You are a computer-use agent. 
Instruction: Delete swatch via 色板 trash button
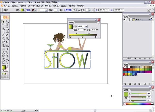click(x=149, y=84)
